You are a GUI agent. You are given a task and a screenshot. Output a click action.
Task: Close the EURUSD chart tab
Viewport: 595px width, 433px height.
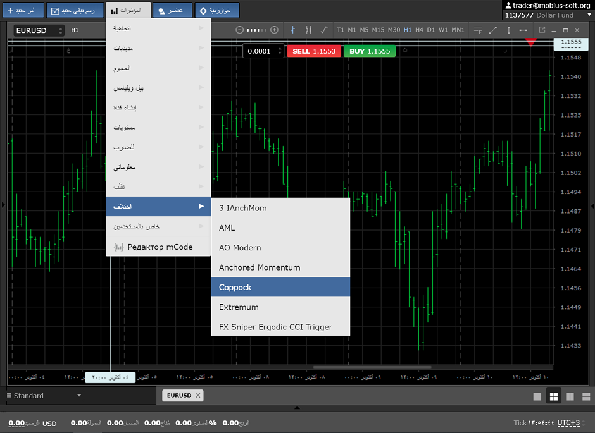point(197,396)
